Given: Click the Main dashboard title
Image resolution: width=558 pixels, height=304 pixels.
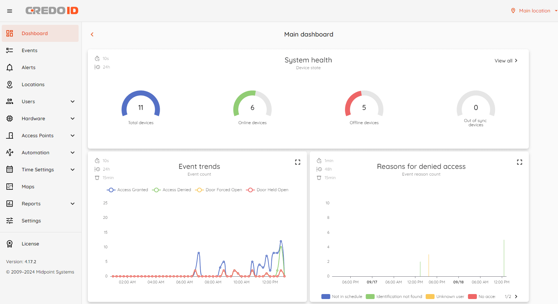Looking at the screenshot, I should (309, 34).
